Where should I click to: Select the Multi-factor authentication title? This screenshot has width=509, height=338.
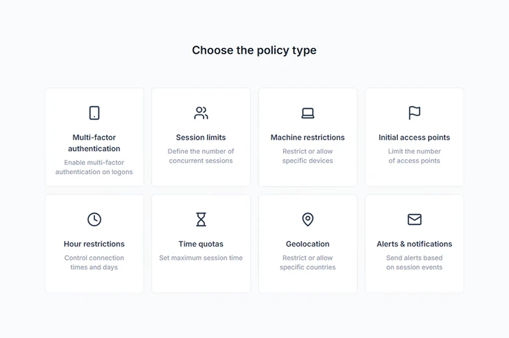(94, 143)
